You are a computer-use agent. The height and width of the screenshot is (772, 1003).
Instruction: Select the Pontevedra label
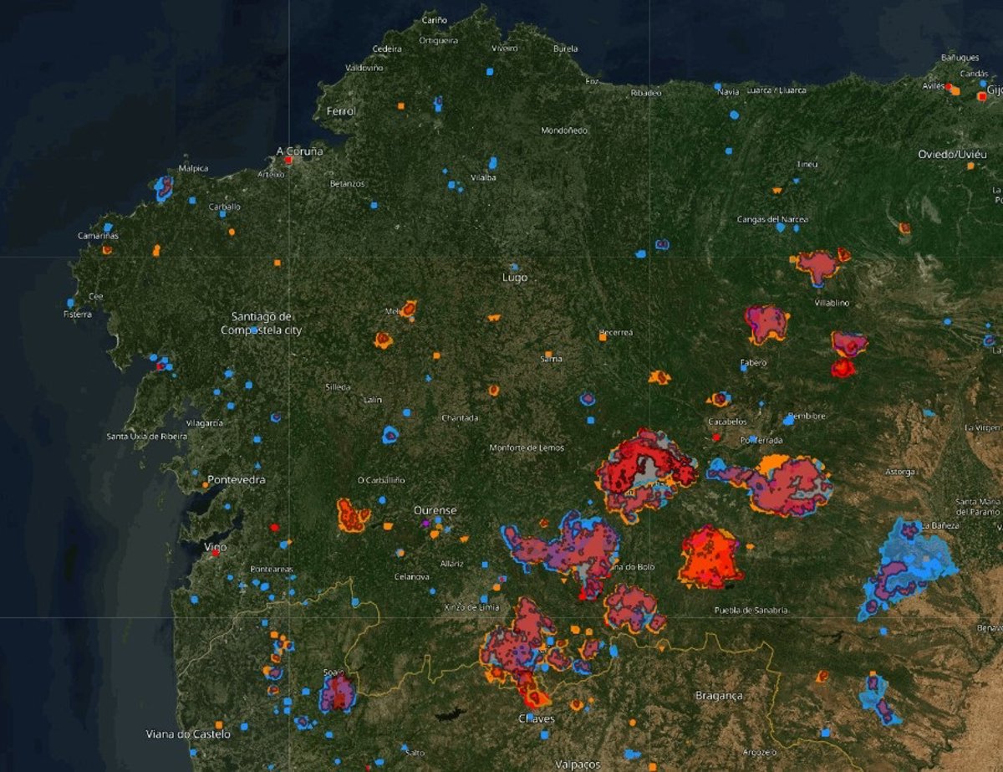click(236, 480)
